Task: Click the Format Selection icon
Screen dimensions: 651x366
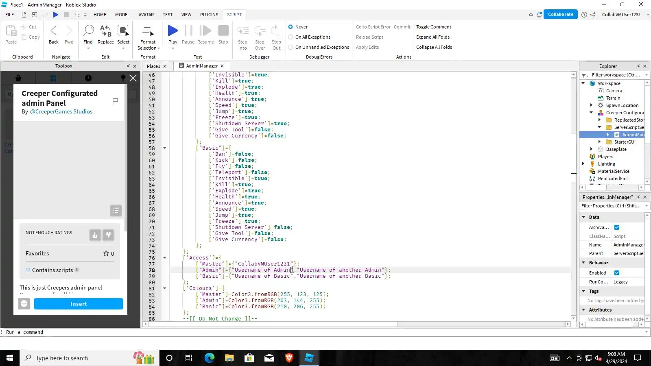Action: pos(148,30)
